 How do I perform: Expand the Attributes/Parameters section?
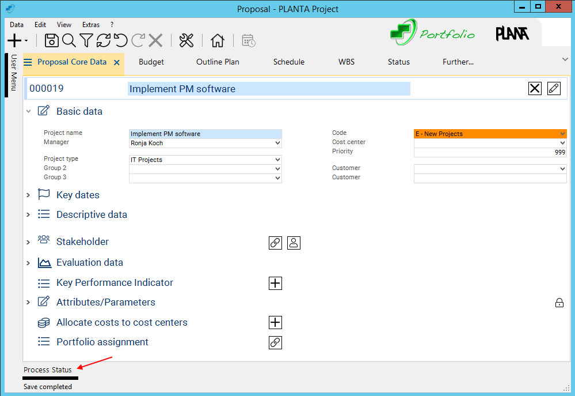click(28, 302)
